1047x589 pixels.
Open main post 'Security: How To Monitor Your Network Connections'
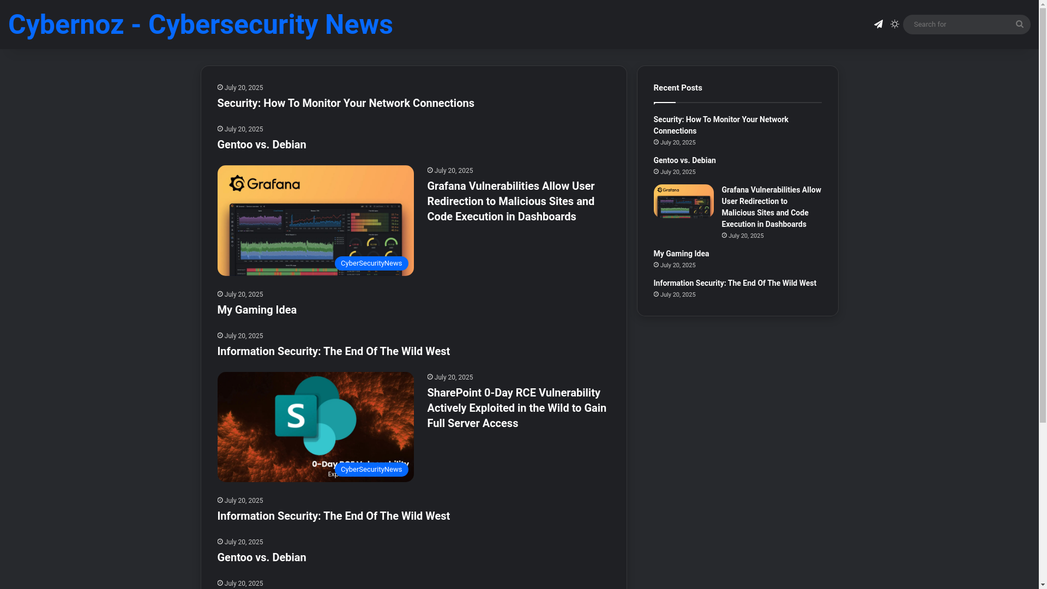pos(346,103)
